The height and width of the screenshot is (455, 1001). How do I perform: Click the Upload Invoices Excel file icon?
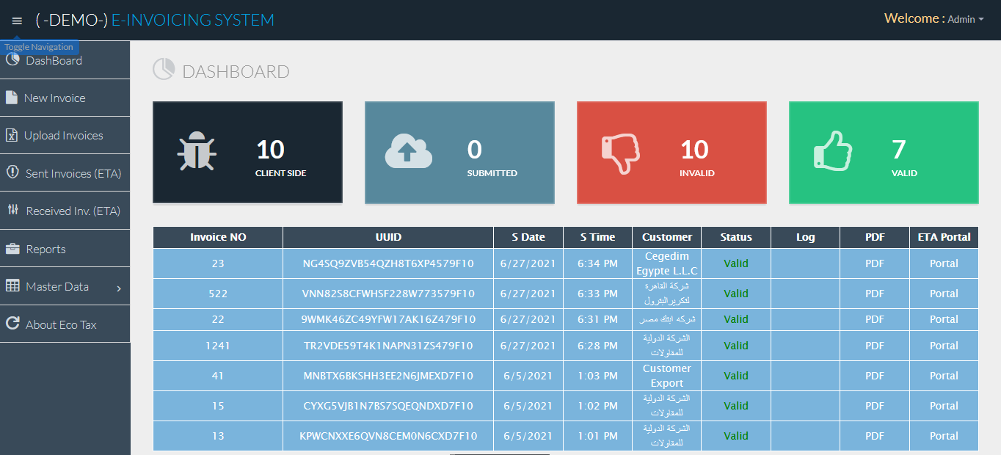11,135
